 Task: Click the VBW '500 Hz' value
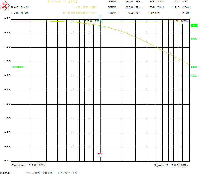tap(133, 7)
